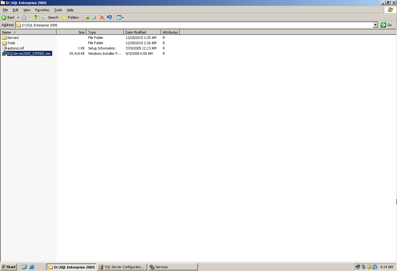Open the Views dropdown button
This screenshot has width=397, height=271.
pos(120,17)
